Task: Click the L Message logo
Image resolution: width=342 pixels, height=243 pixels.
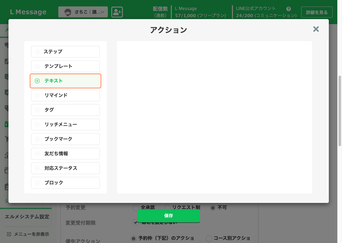Action: click(x=28, y=12)
